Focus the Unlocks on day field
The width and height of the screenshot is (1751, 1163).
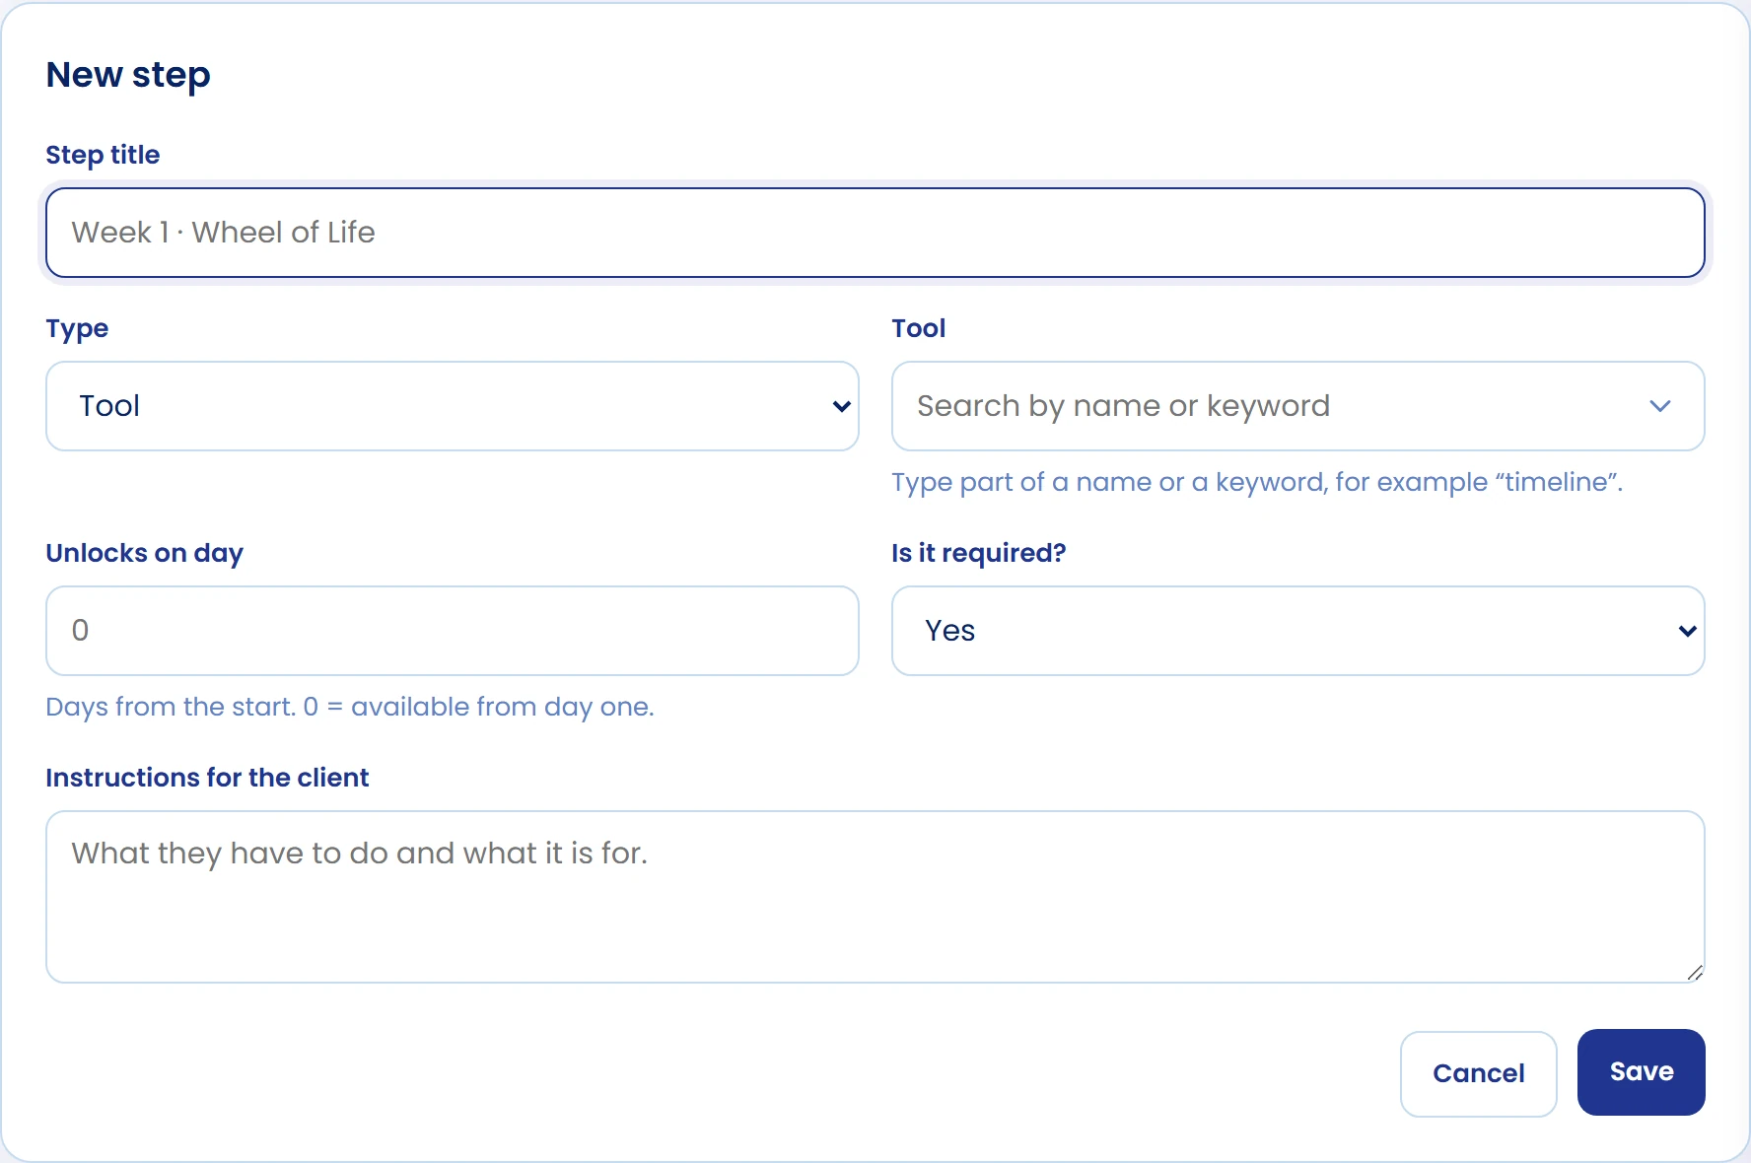[x=453, y=631]
